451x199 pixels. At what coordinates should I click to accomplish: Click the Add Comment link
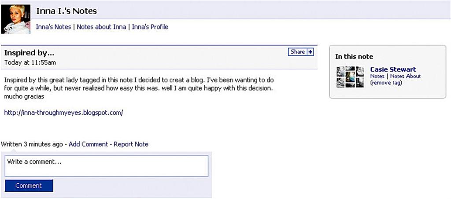click(88, 144)
